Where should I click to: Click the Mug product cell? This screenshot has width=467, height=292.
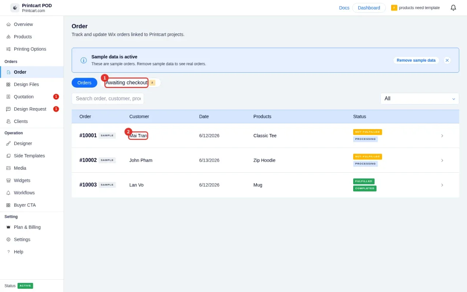(x=258, y=185)
